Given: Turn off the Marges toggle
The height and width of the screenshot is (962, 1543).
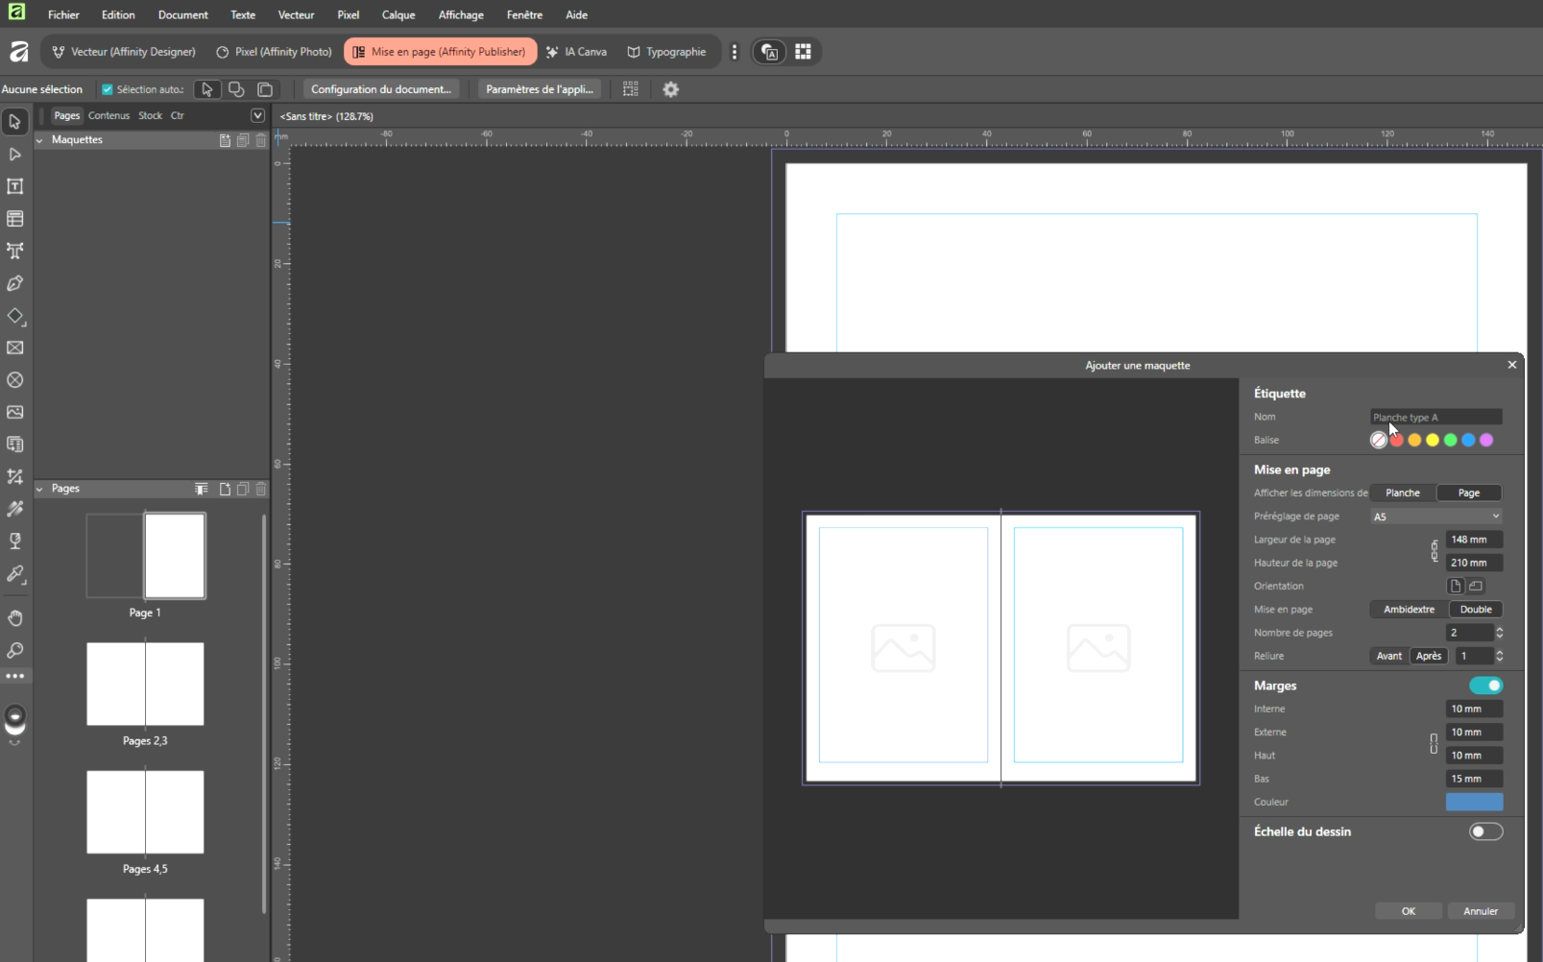Looking at the screenshot, I should tap(1485, 685).
